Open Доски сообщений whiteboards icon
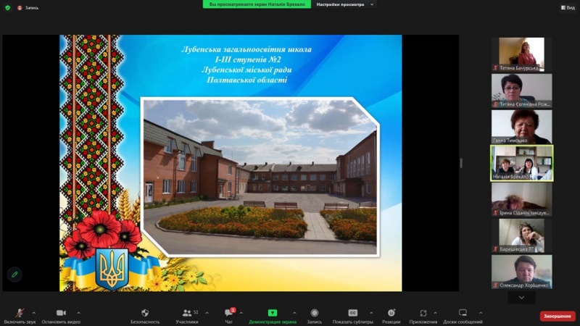This screenshot has width=580, height=326. coord(463,313)
